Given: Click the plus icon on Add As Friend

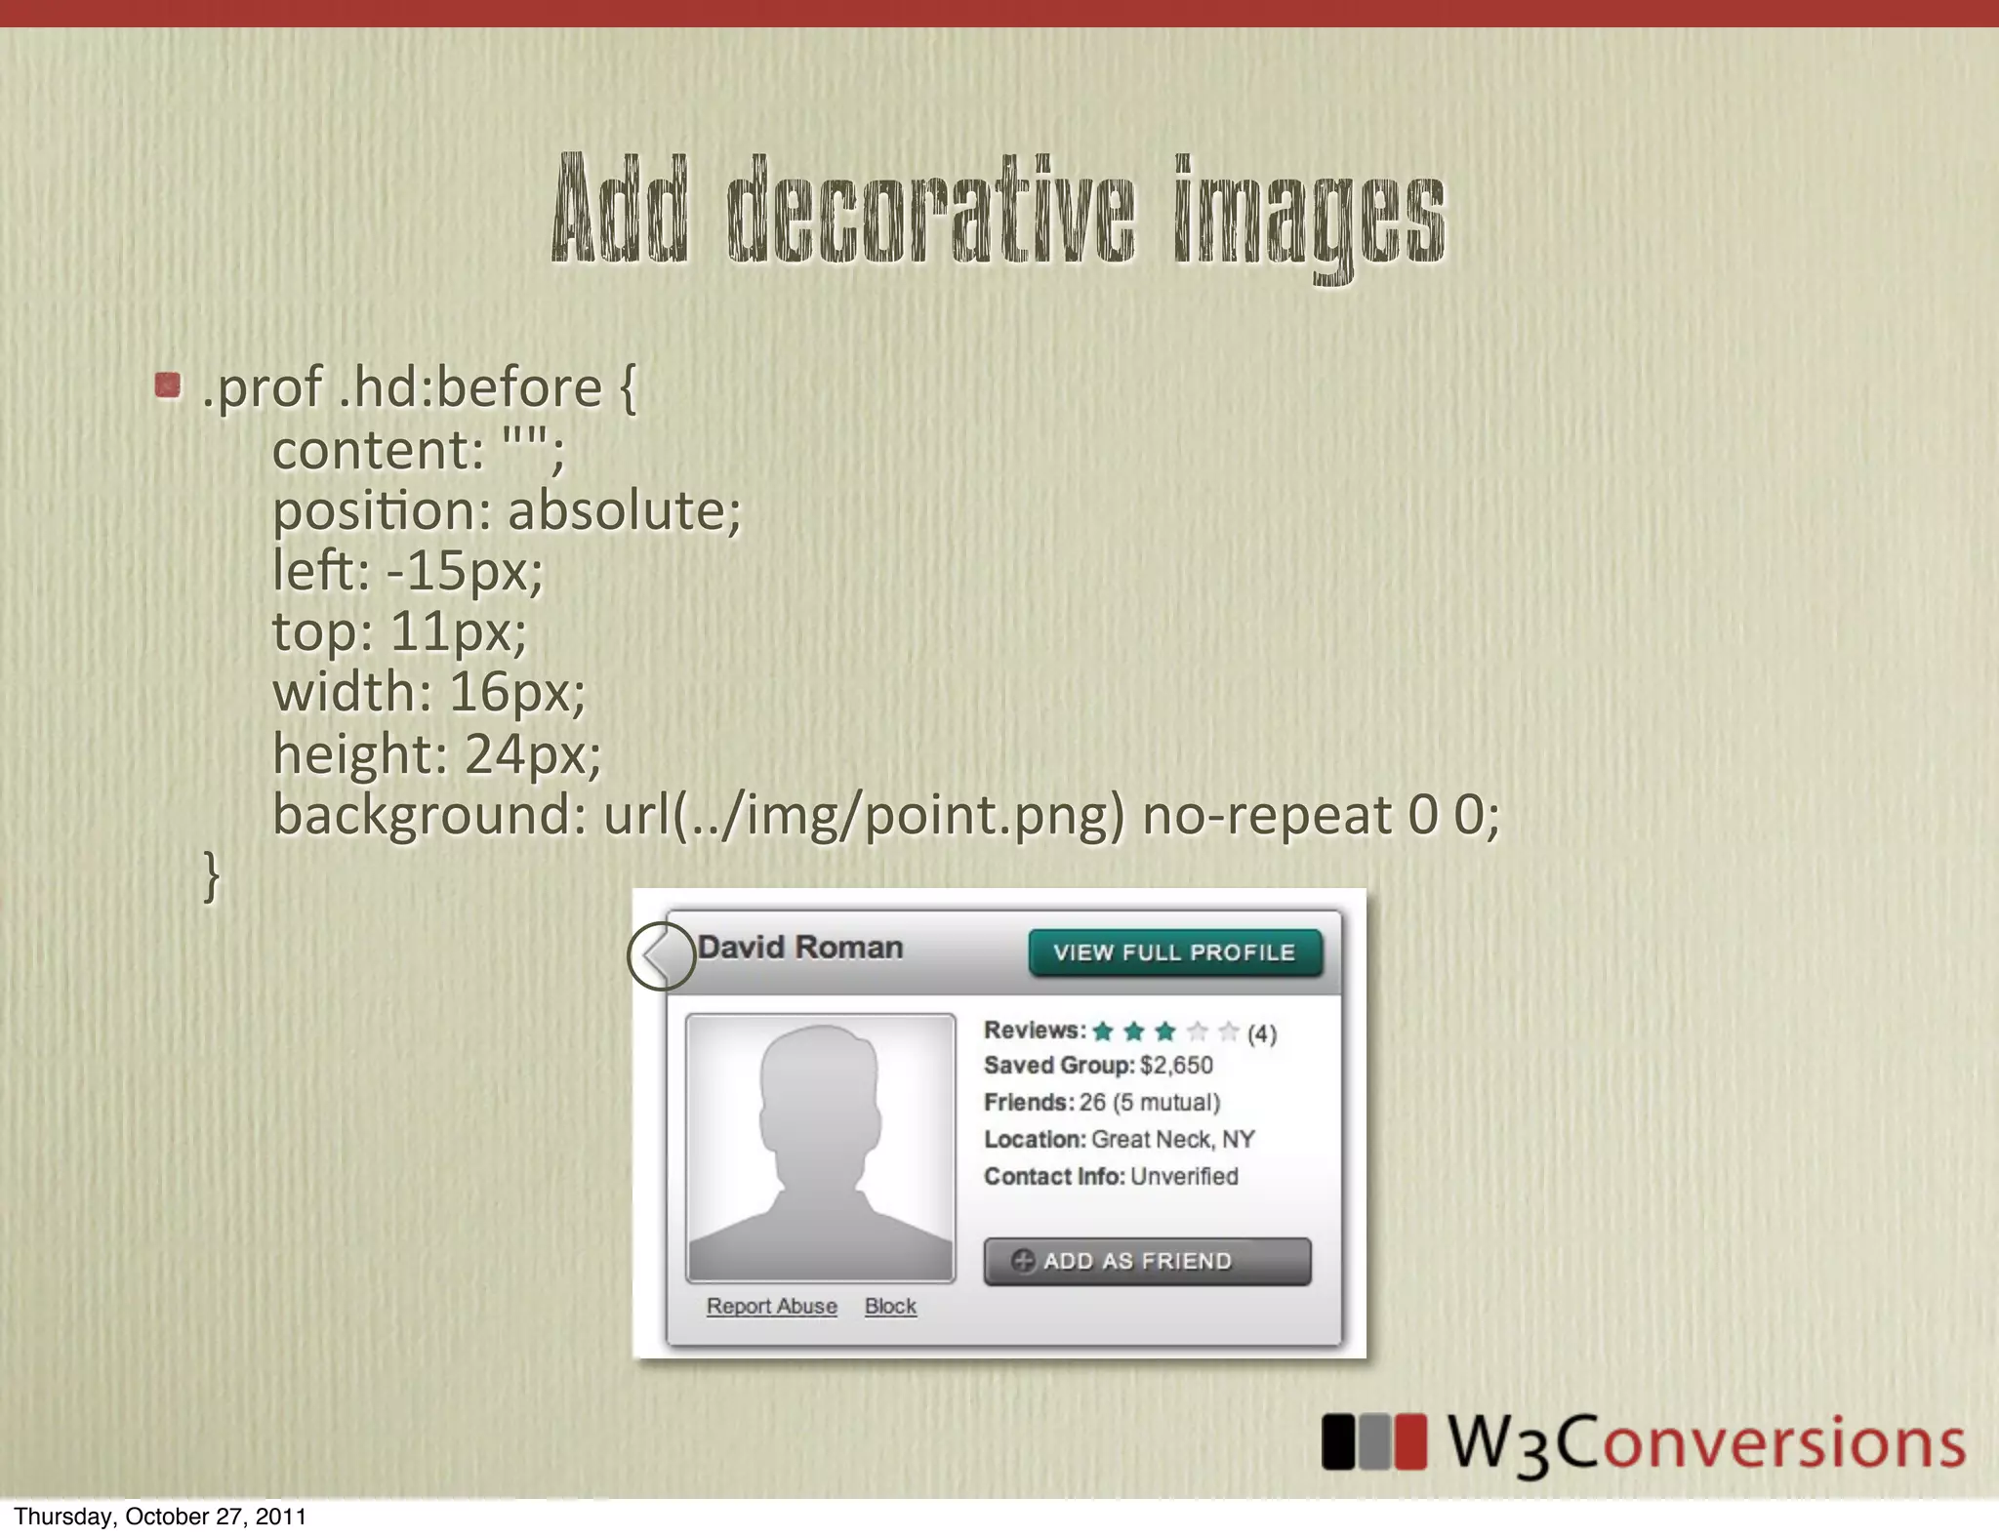Looking at the screenshot, I should click(1022, 1260).
